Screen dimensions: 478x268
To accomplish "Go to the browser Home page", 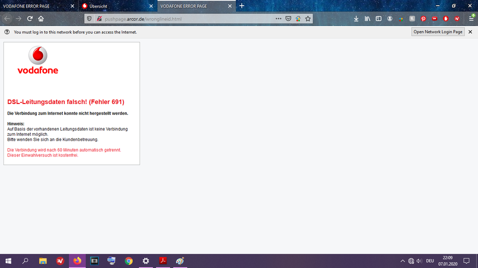I will [41, 19].
